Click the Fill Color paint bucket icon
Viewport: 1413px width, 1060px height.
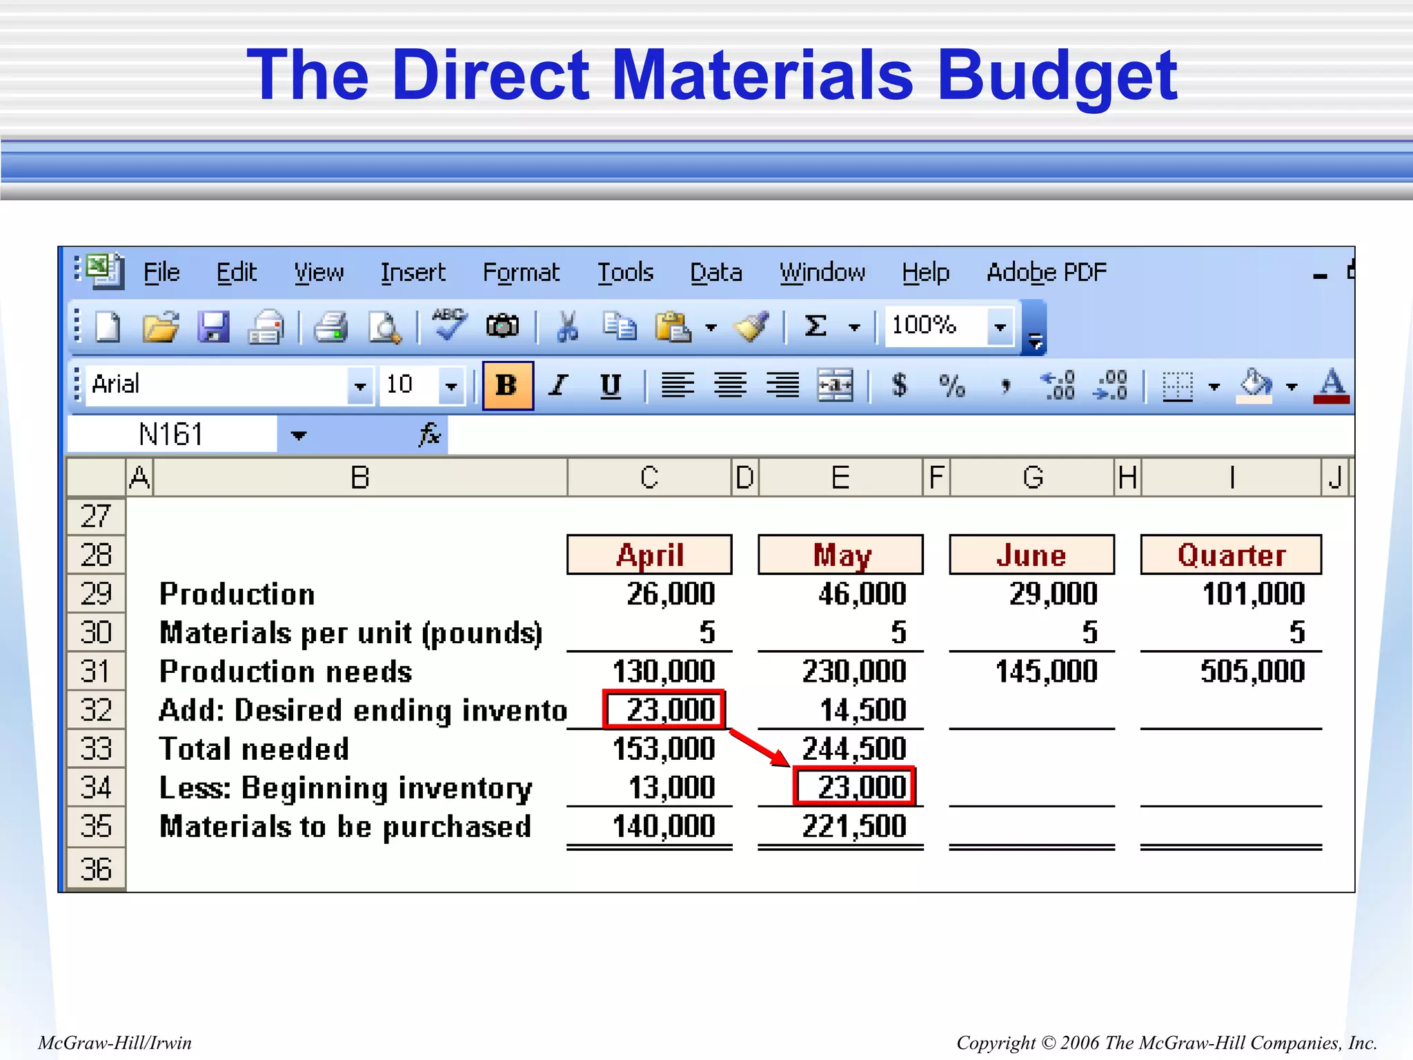pyautogui.click(x=1255, y=385)
